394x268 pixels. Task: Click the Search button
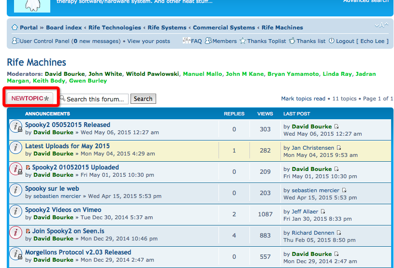pyautogui.click(x=143, y=99)
